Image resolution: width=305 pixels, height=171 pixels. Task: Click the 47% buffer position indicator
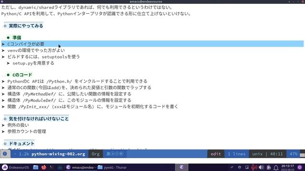pos(294,154)
